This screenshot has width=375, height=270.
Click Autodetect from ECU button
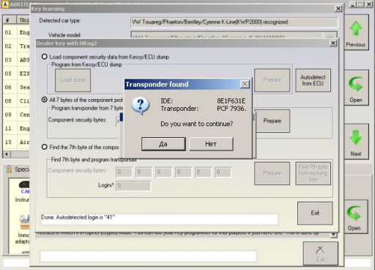[x=313, y=80]
